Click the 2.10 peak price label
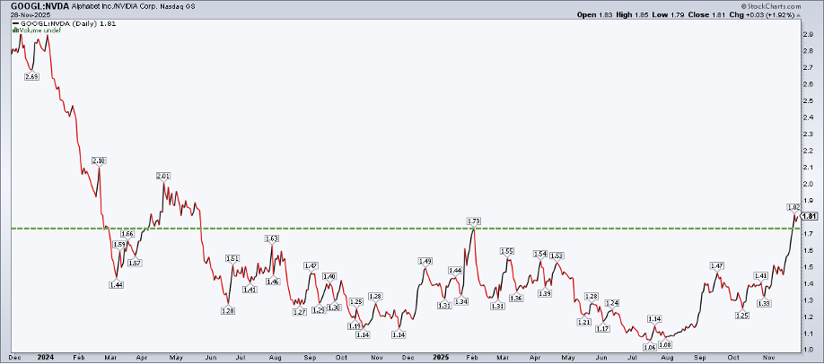Viewport: 824px width, 364px height. click(x=100, y=160)
